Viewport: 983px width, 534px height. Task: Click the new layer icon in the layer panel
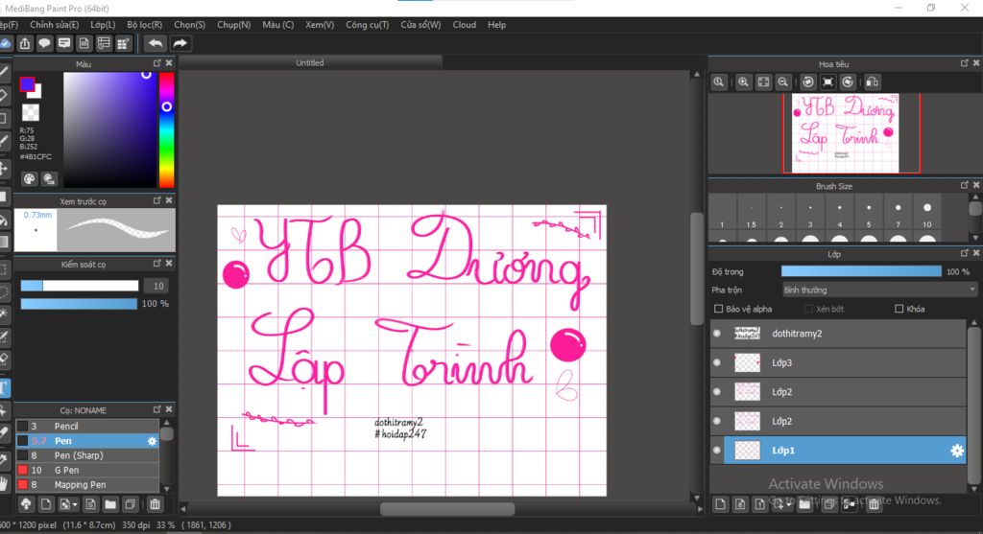click(x=720, y=504)
